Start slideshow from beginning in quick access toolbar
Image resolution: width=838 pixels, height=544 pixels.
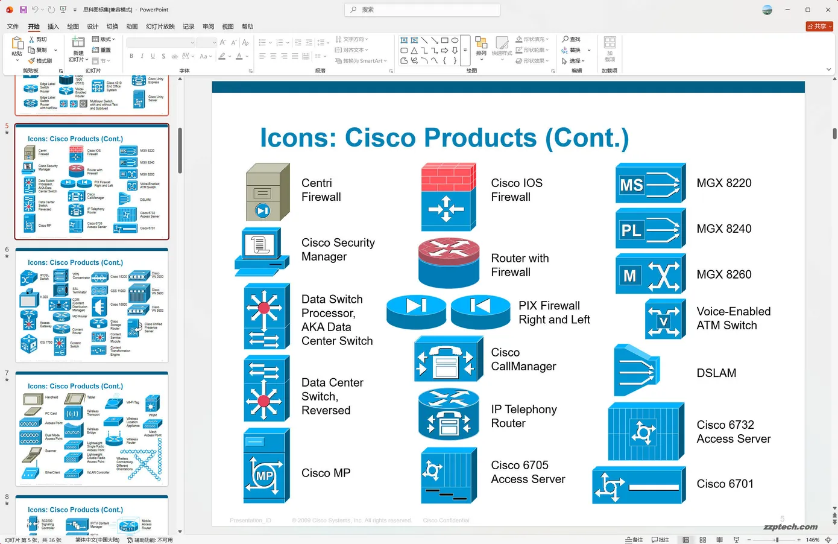[63, 10]
